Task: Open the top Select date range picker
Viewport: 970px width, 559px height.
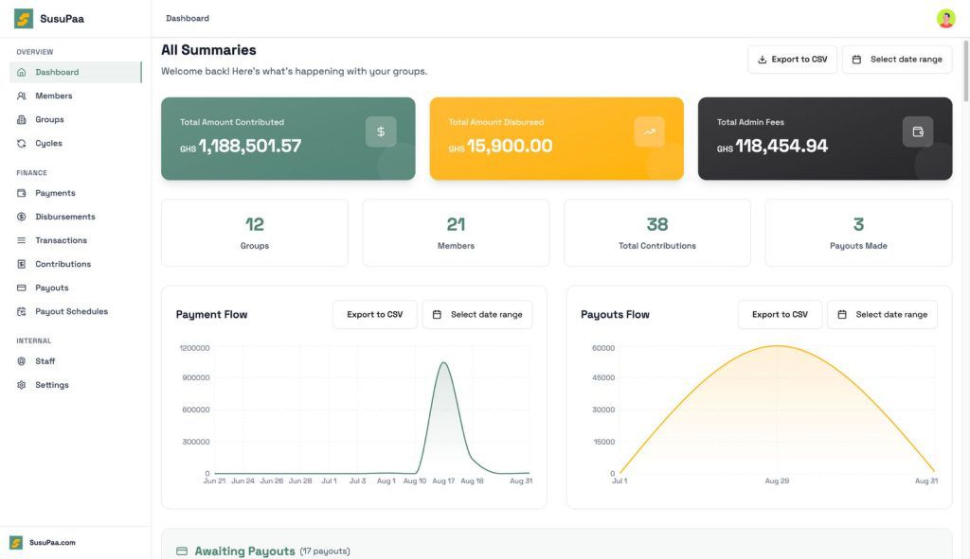Action: (896, 60)
